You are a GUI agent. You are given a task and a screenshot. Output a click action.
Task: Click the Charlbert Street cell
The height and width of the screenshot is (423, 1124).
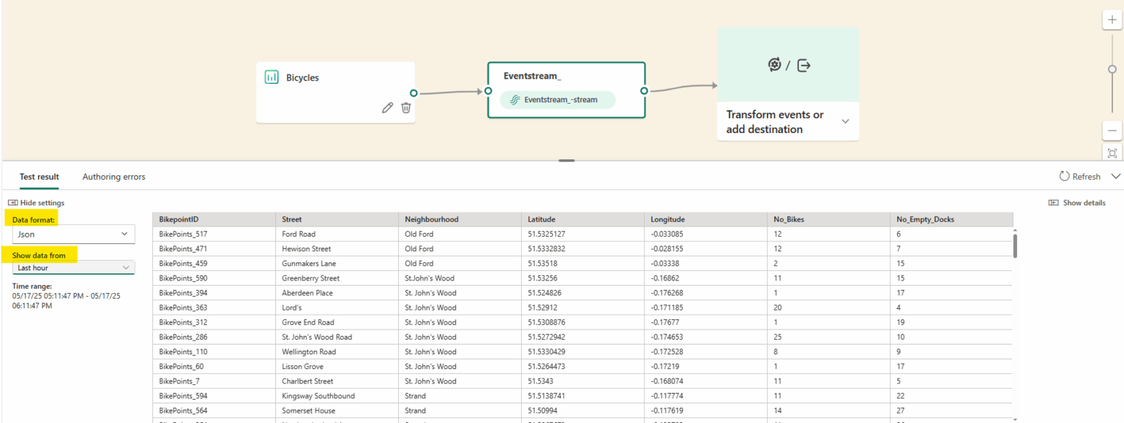point(337,381)
